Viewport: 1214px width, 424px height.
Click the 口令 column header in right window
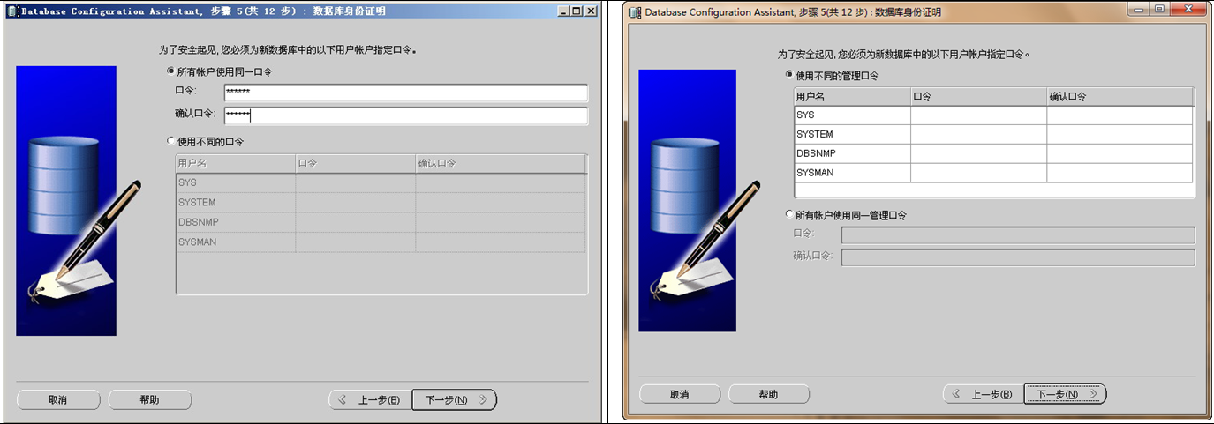[x=979, y=97]
